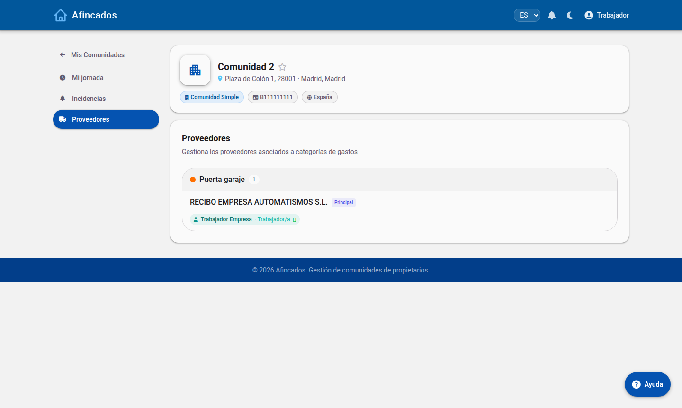
Task: Click the person icon in the Trabajador Empresa chip
Action: pyautogui.click(x=196, y=219)
